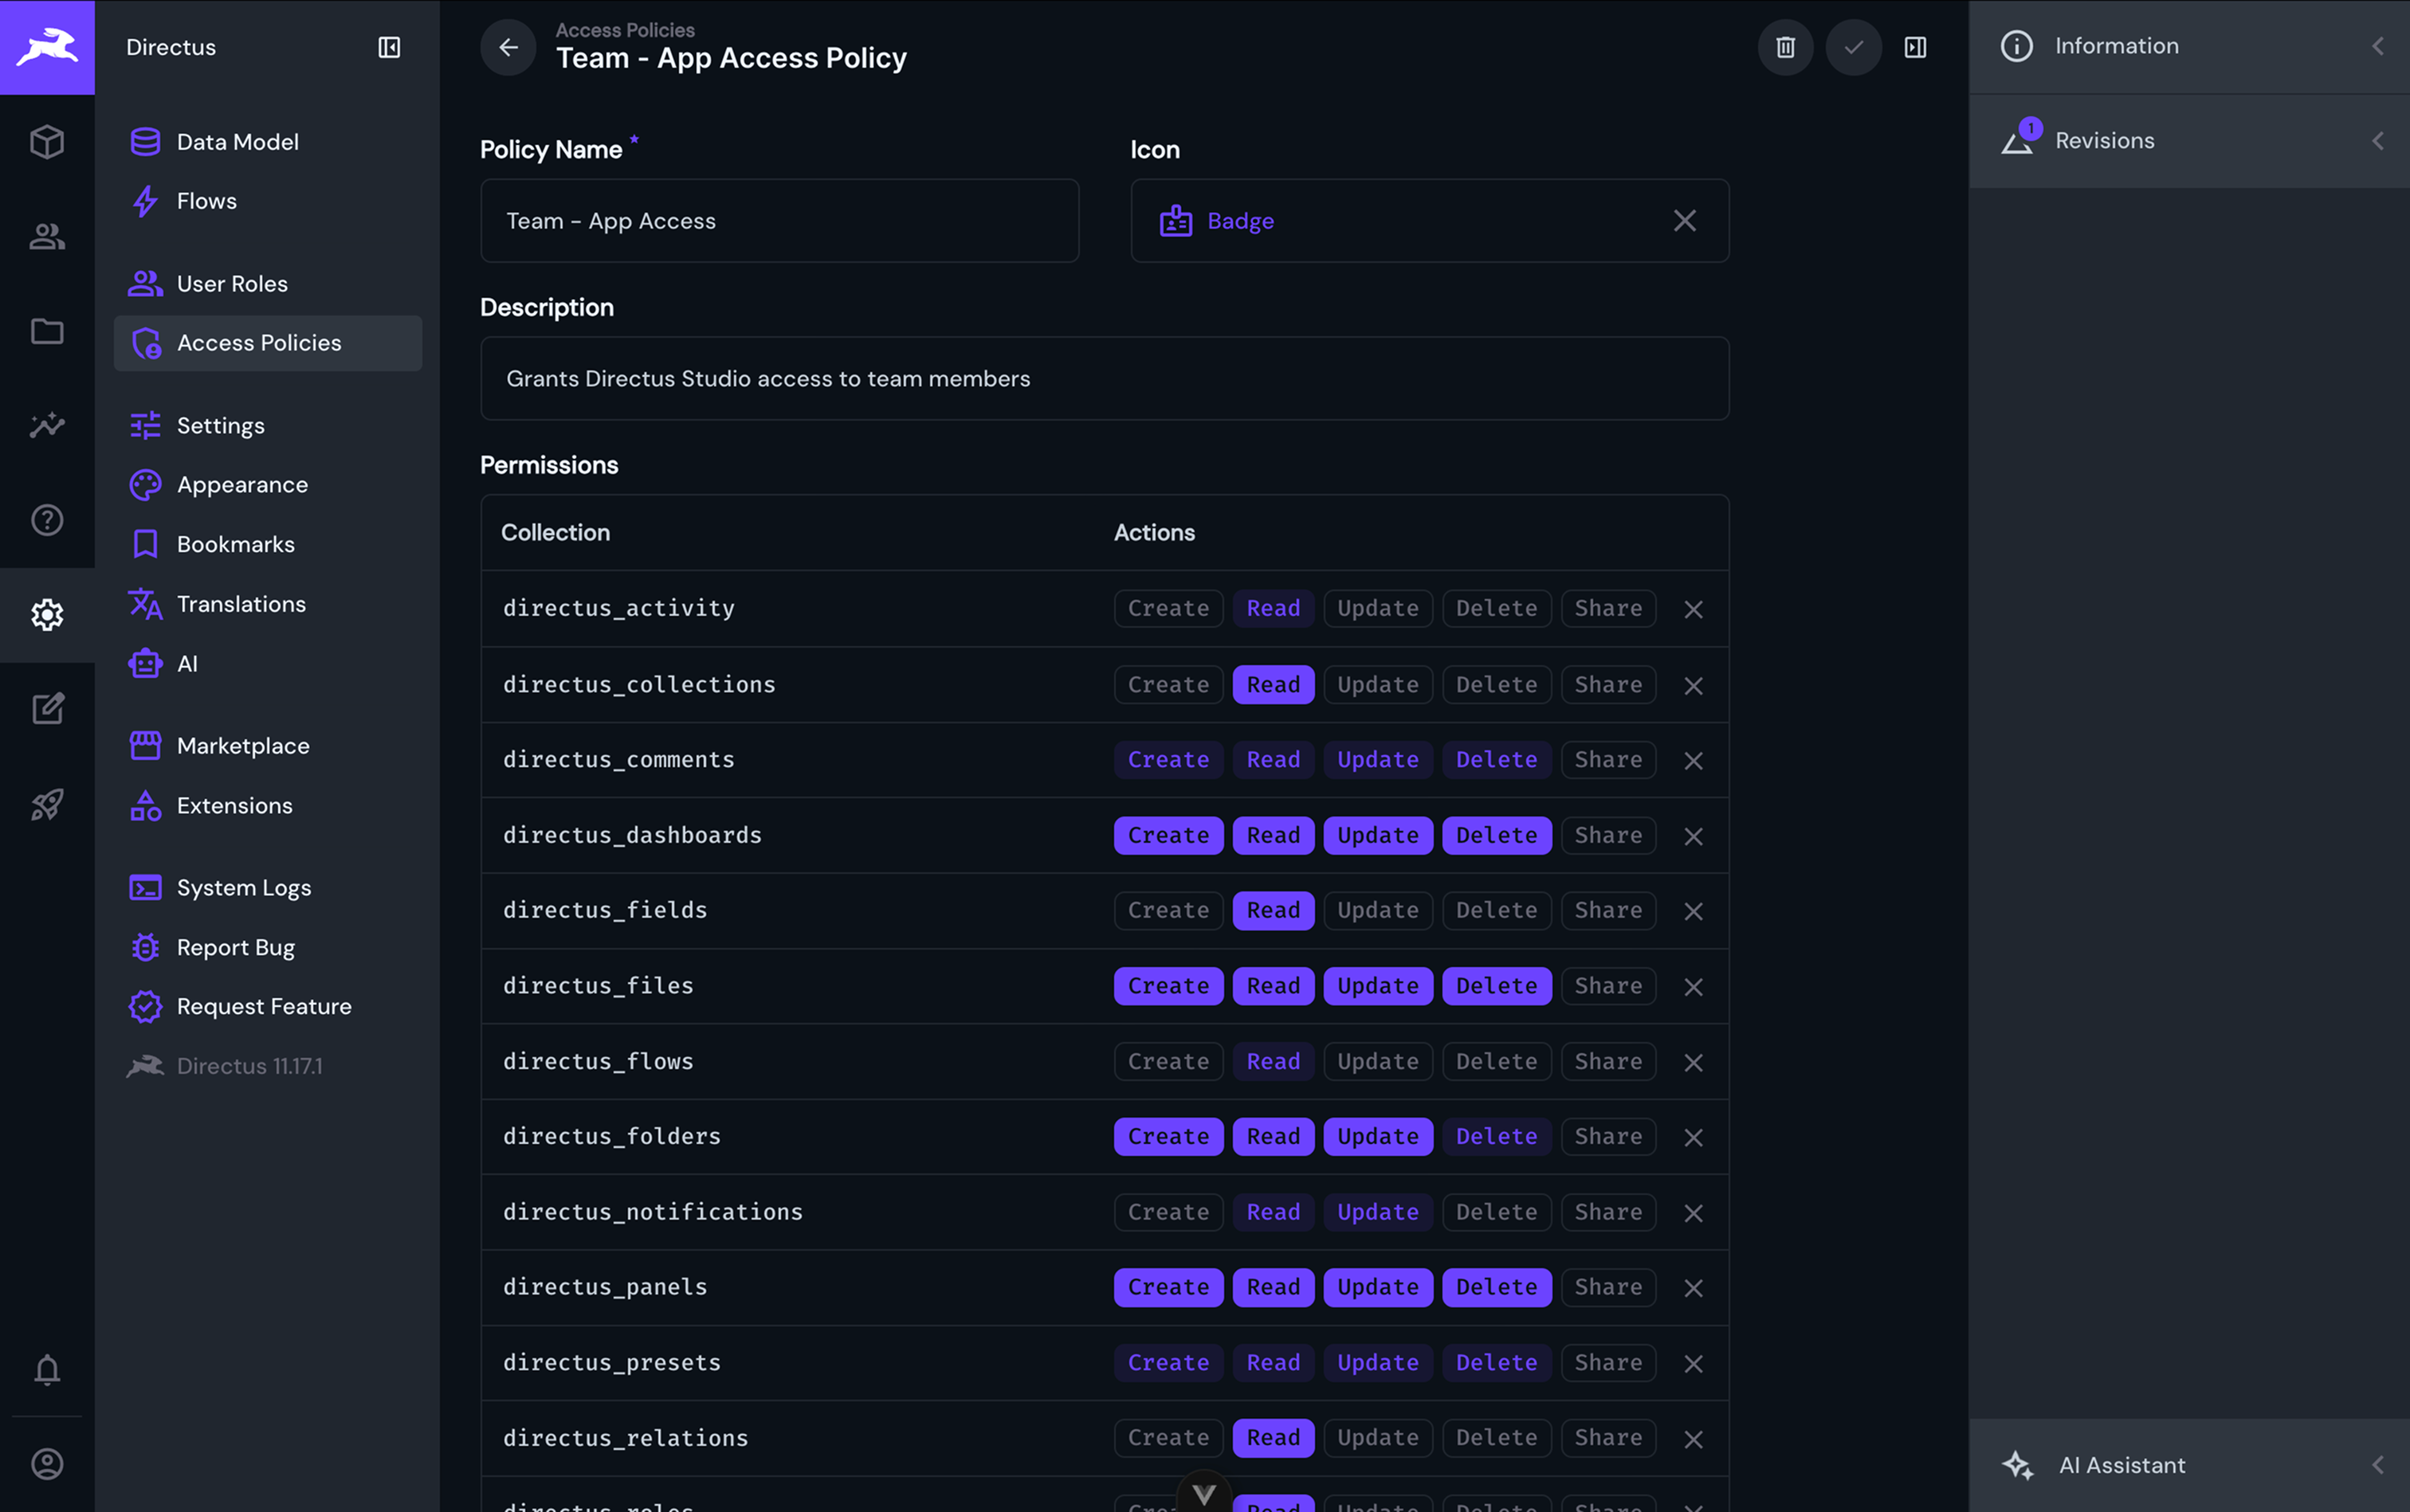Clear the Badge icon selection
This screenshot has width=2410, height=1512.
[1685, 221]
